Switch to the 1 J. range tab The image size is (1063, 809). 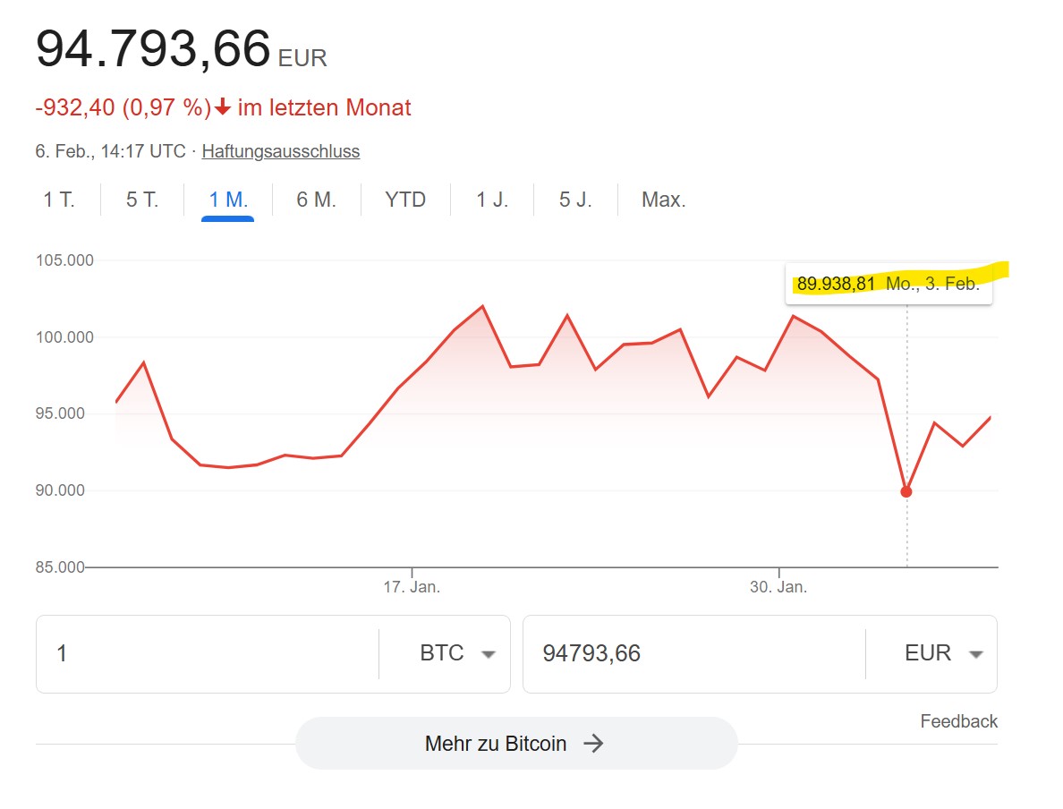coord(492,200)
